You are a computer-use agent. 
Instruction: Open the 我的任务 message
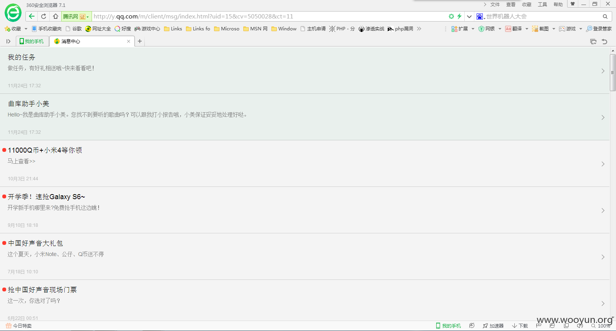point(305,70)
